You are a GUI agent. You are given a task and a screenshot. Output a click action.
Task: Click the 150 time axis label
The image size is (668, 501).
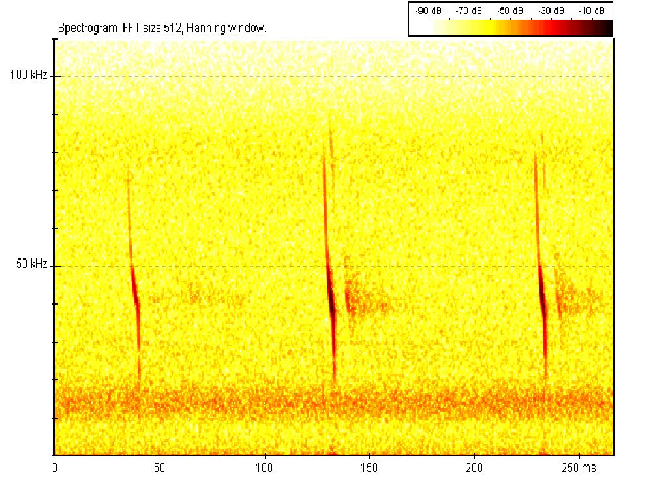[x=369, y=468]
